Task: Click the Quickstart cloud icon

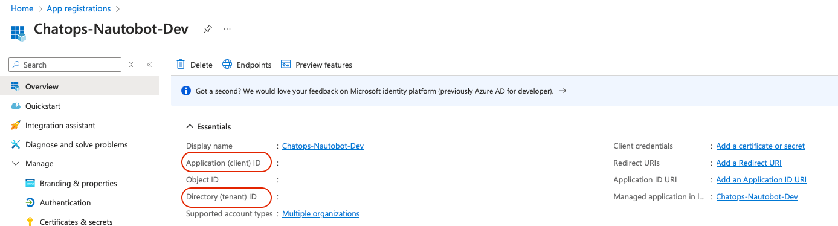Action: pyautogui.click(x=16, y=106)
